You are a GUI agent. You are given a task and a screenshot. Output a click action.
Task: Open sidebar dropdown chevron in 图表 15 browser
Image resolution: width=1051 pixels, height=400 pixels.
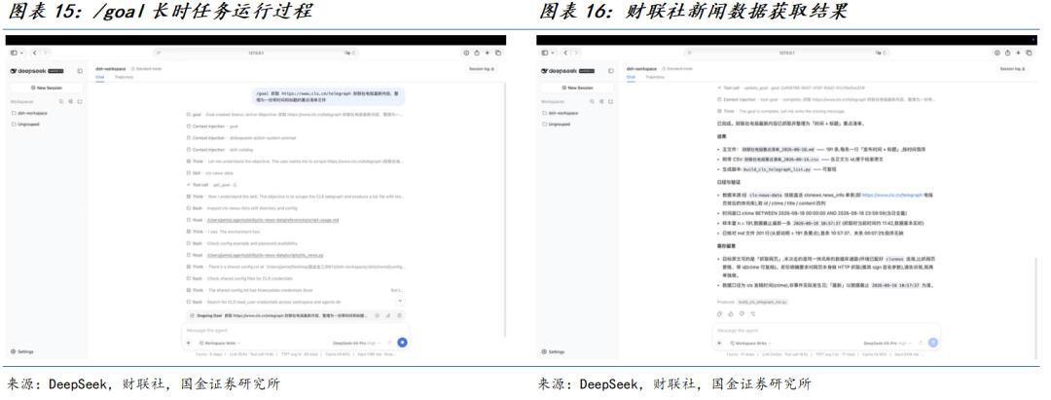(22, 53)
